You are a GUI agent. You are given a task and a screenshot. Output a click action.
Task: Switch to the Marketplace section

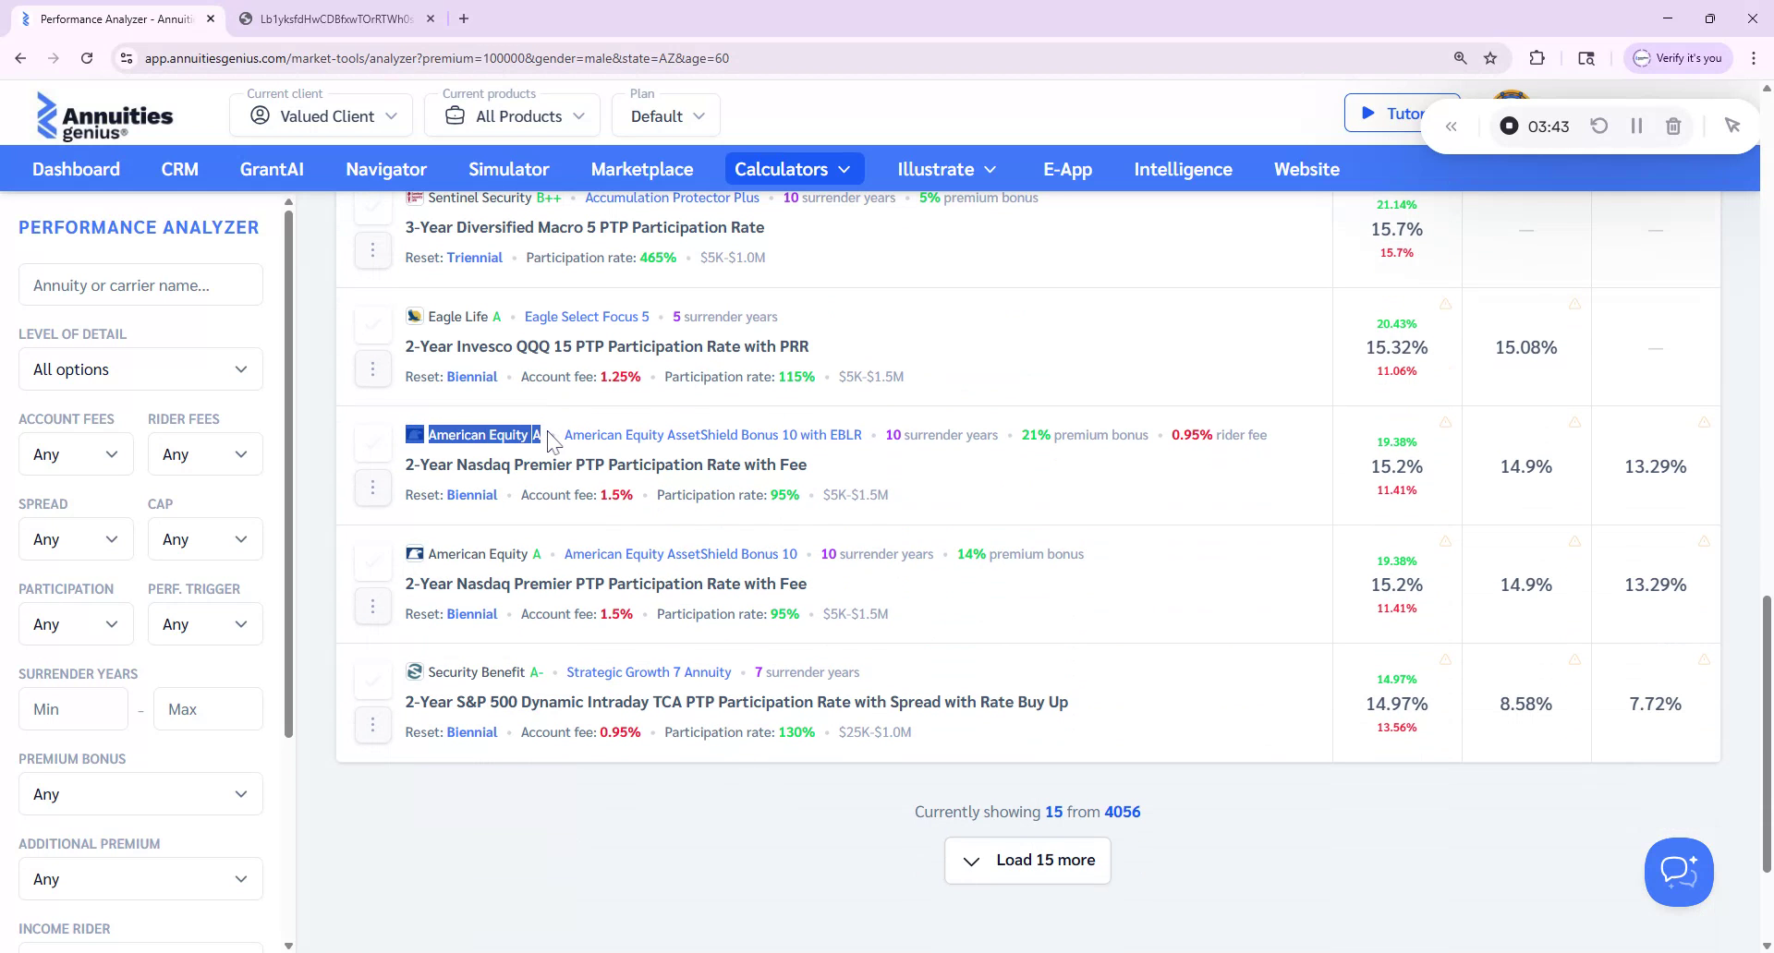642,169
